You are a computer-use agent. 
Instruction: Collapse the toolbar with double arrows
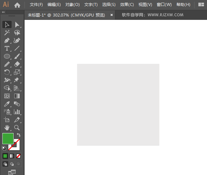click(3, 12)
